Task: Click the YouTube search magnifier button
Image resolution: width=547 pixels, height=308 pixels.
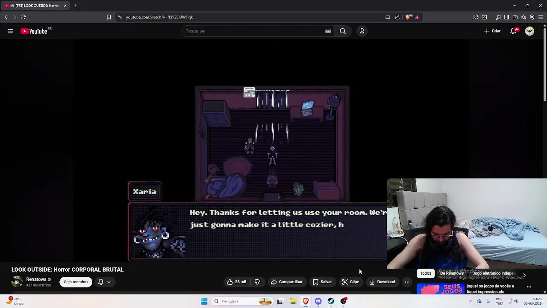Action: (343, 31)
